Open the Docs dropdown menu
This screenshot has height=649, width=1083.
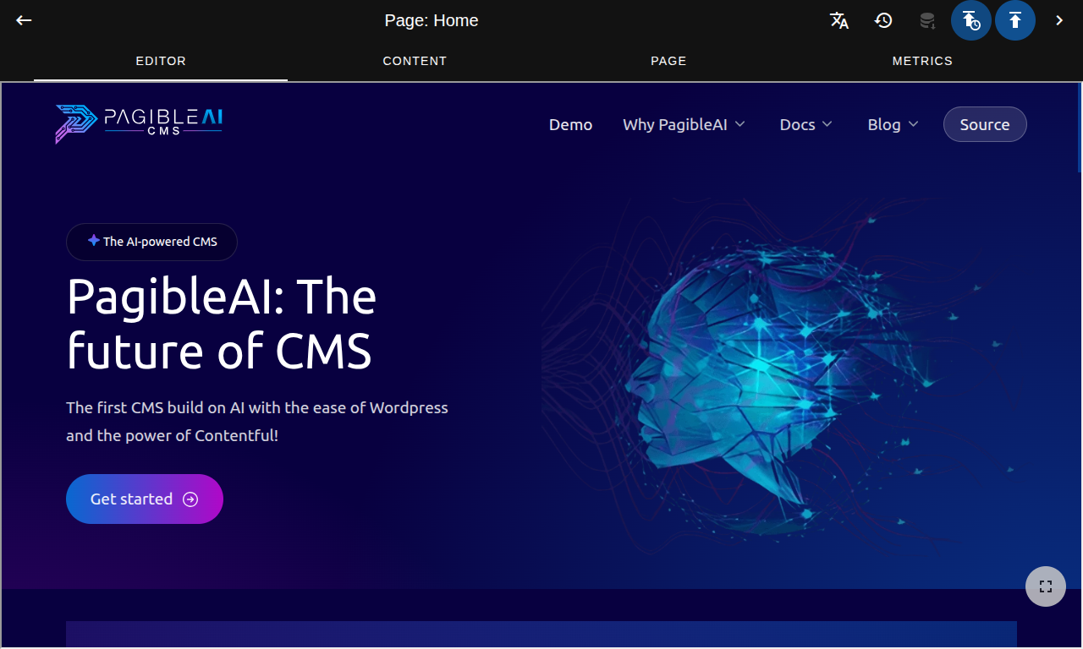coord(805,124)
